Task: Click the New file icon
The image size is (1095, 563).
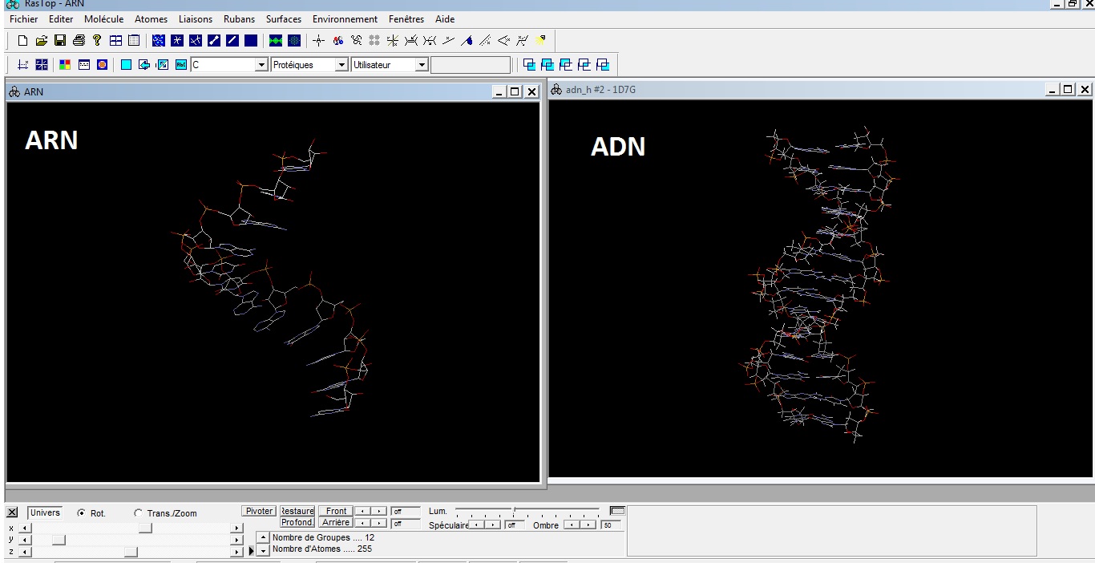Action: click(22, 40)
